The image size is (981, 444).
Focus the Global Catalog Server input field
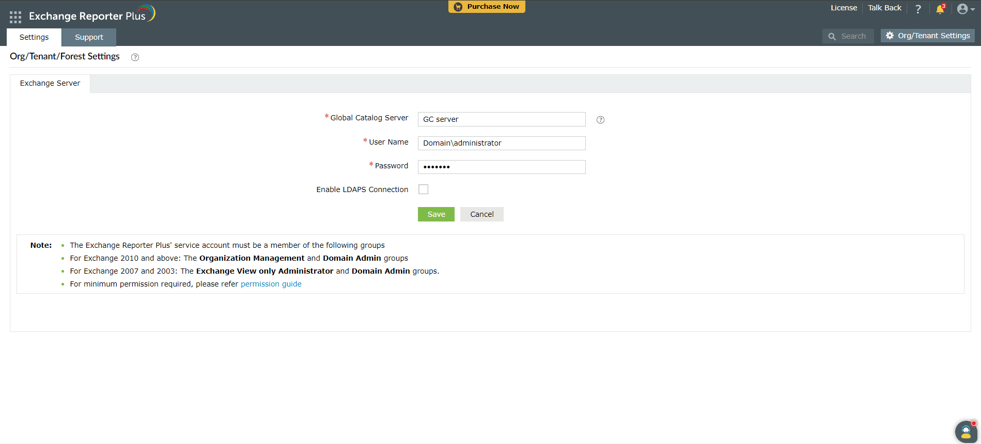[501, 119]
